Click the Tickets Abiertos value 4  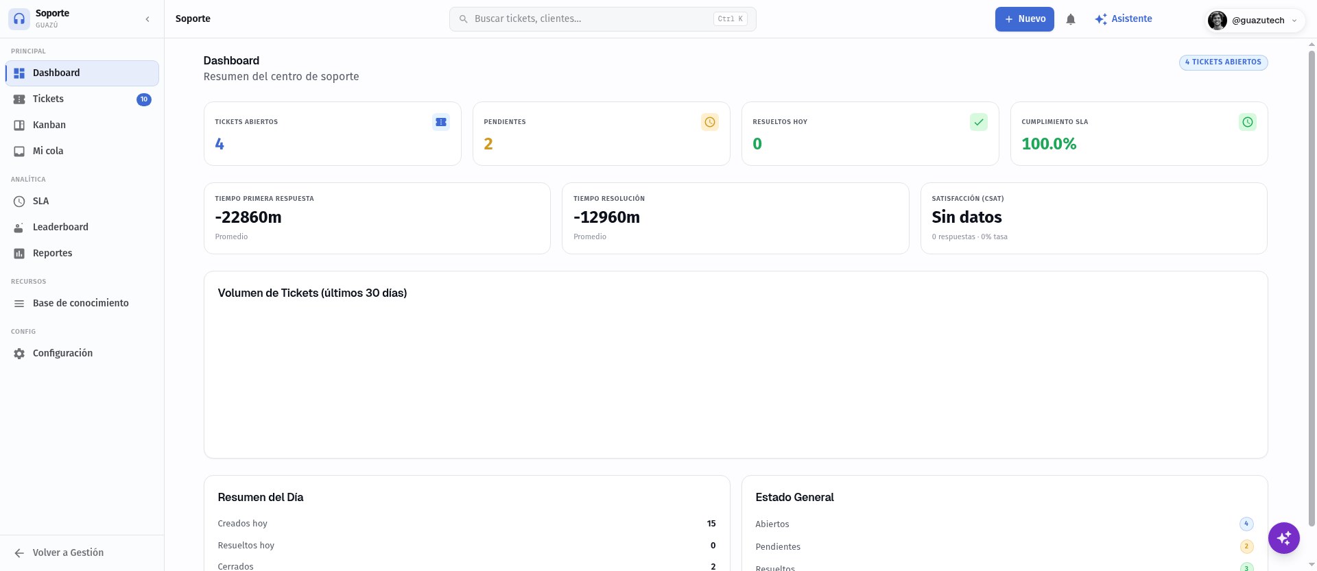(x=219, y=144)
